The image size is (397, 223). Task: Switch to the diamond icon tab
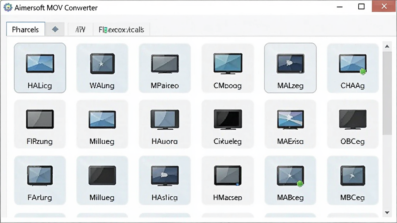coord(55,29)
